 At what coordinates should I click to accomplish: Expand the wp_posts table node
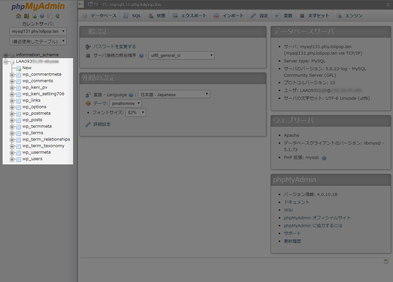click(x=12, y=120)
